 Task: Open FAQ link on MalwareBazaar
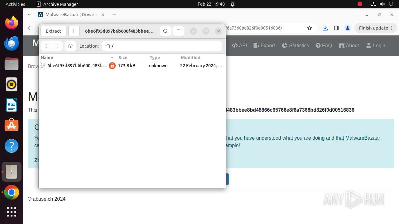point(324,45)
